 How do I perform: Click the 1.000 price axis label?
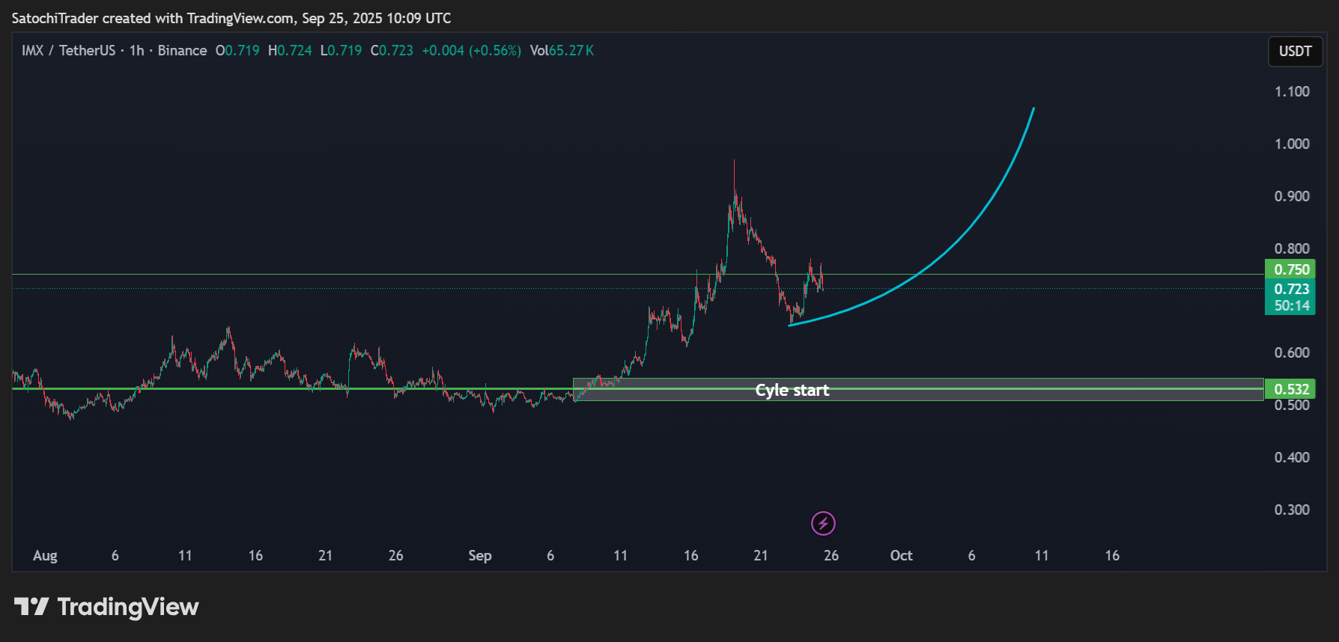pyautogui.click(x=1292, y=144)
